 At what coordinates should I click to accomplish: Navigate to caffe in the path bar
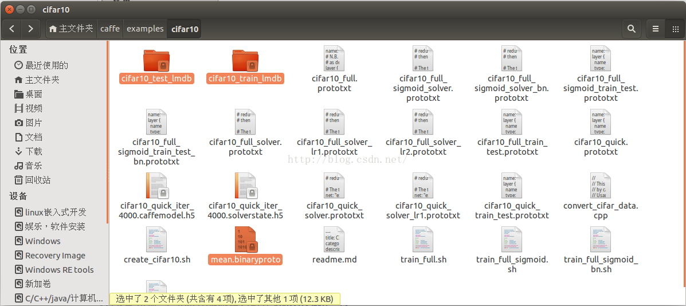click(110, 29)
